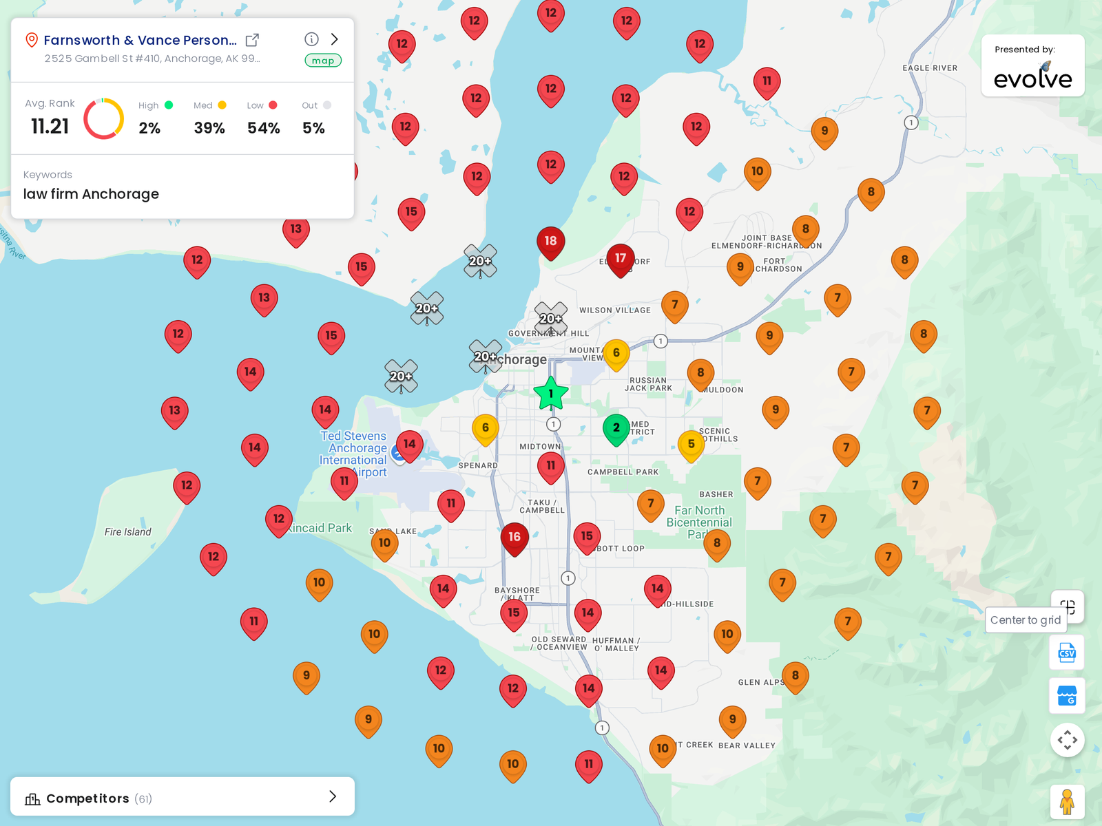Click the yellow rank 5 pin

tap(692, 446)
